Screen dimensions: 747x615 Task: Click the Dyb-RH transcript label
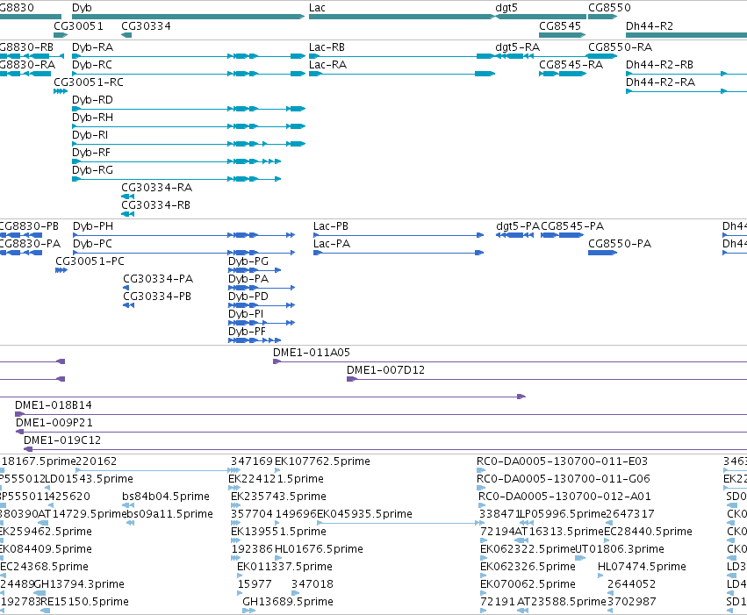pyautogui.click(x=92, y=118)
